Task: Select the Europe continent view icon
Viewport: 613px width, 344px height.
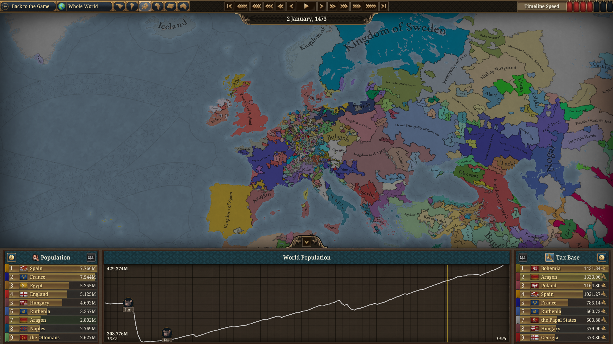Action: [145, 6]
